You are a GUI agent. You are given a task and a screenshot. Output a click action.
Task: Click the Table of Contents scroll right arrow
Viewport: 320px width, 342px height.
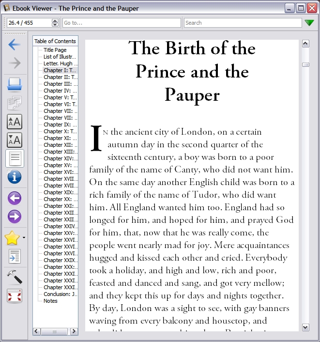click(74, 331)
